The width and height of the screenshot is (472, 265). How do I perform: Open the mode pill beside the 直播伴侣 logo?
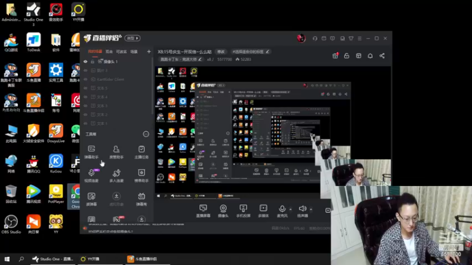132,38
